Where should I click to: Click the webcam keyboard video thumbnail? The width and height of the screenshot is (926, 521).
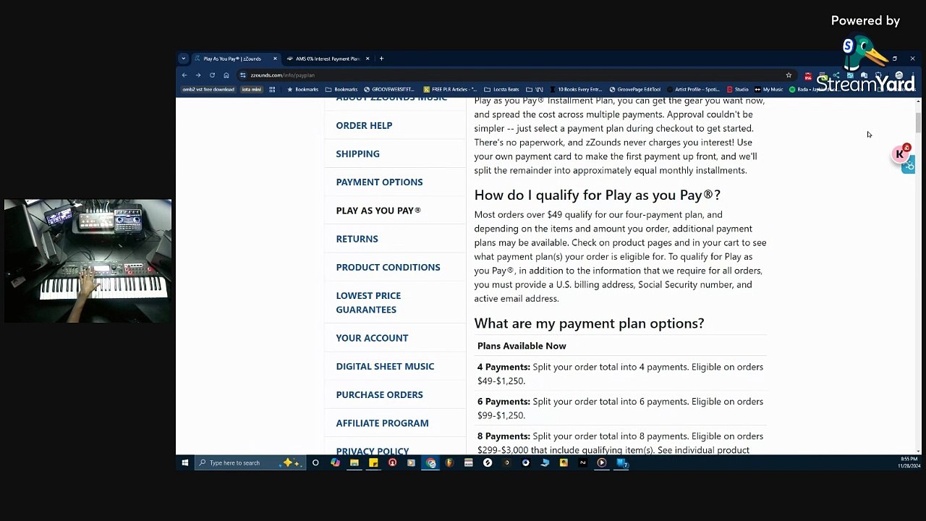pos(88,261)
